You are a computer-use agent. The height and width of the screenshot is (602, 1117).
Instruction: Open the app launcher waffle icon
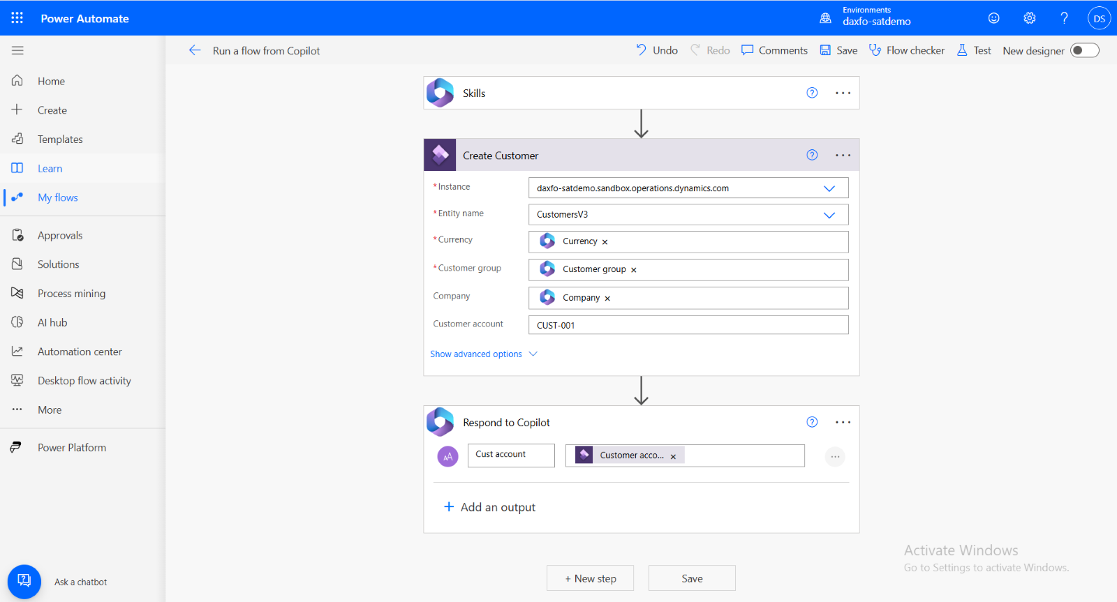pyautogui.click(x=17, y=18)
